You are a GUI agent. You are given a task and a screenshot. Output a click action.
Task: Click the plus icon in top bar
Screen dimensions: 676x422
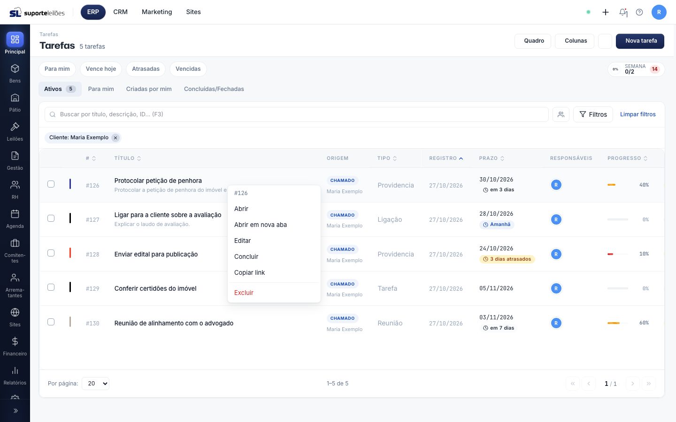(606, 12)
